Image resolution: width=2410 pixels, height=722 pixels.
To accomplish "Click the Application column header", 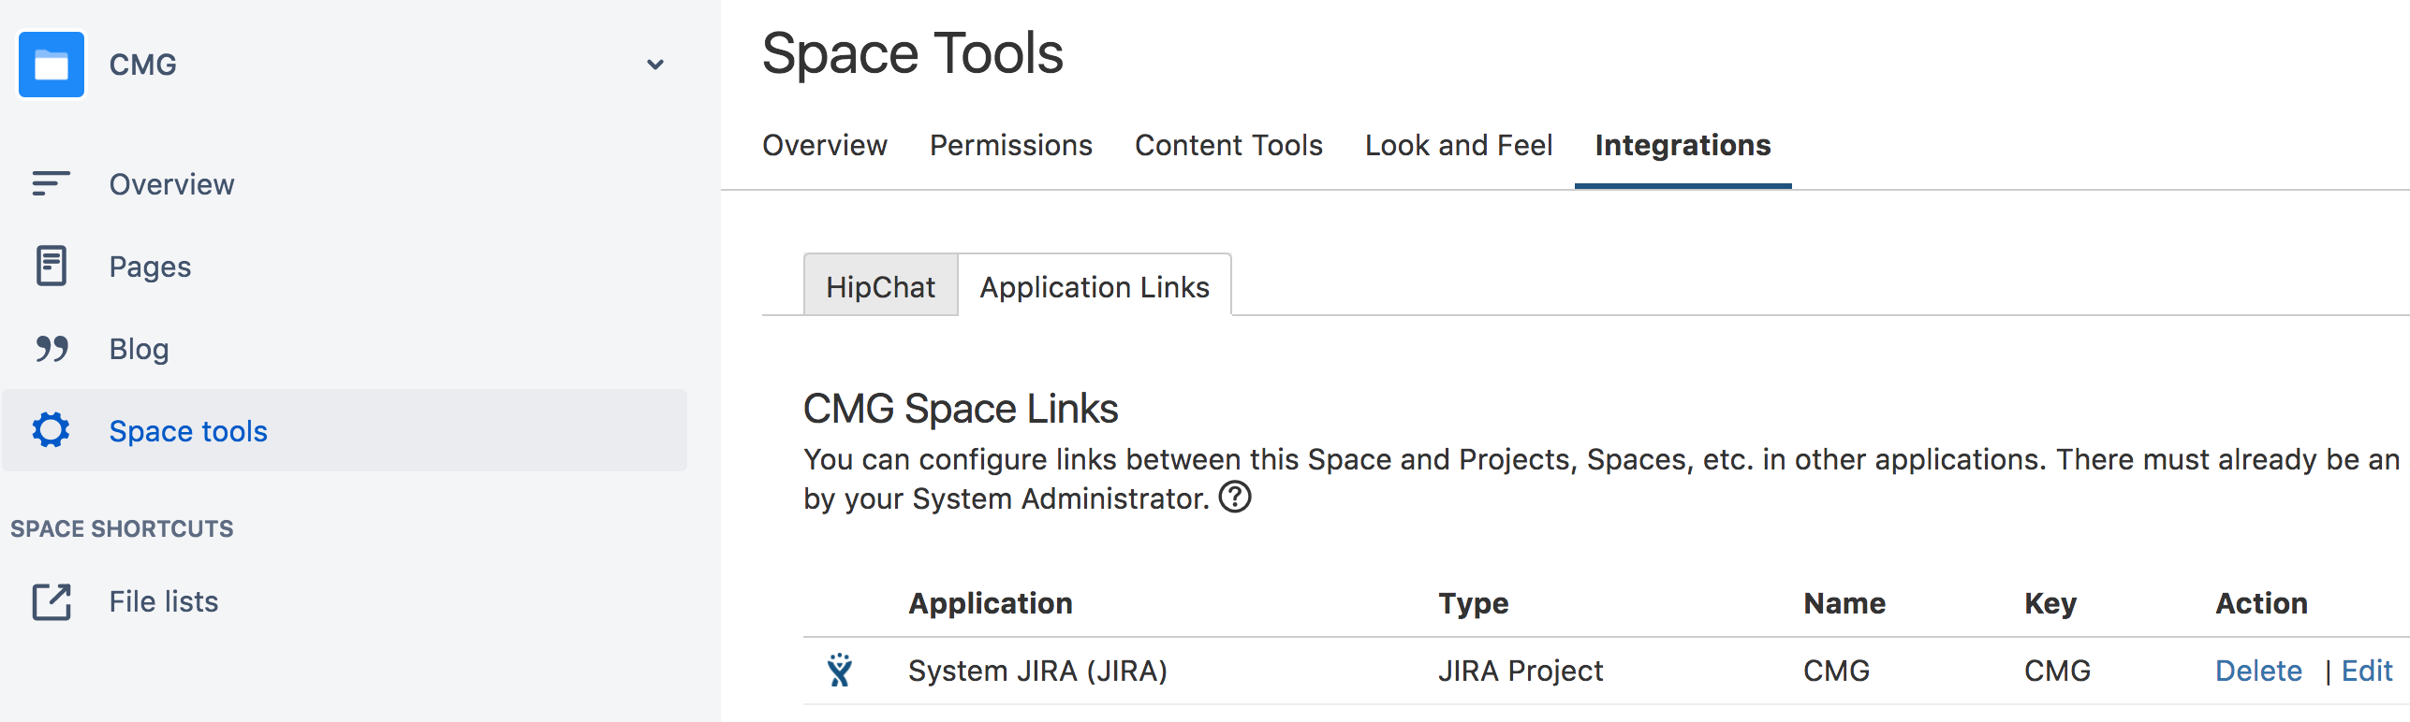I will tap(991, 603).
